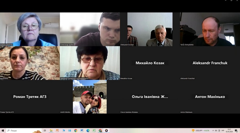The width and height of the screenshot is (240, 133).
Task: Open Microsoft Edge from the taskbar
Action: point(88,131)
